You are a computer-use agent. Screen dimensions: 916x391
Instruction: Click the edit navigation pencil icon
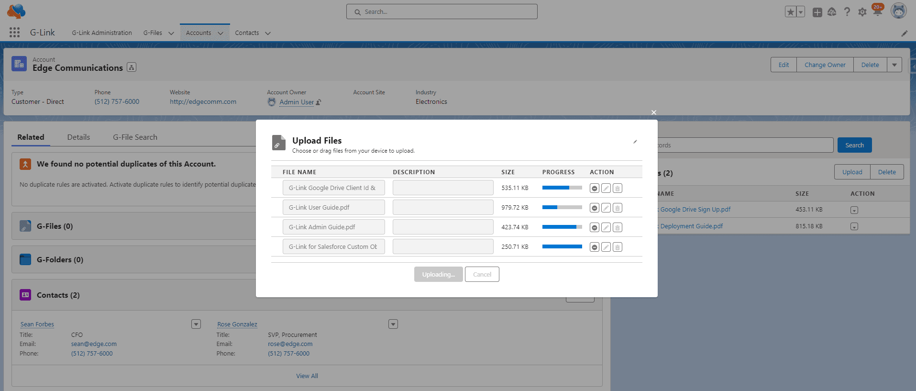pyautogui.click(x=904, y=34)
